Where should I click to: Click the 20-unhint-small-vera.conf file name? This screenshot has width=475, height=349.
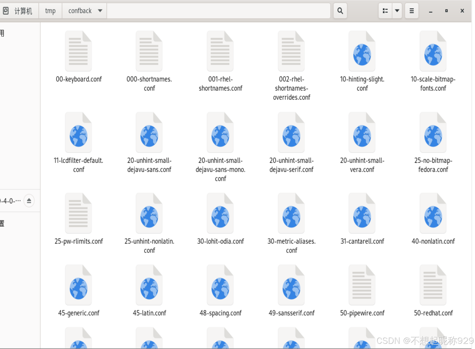pos(362,165)
